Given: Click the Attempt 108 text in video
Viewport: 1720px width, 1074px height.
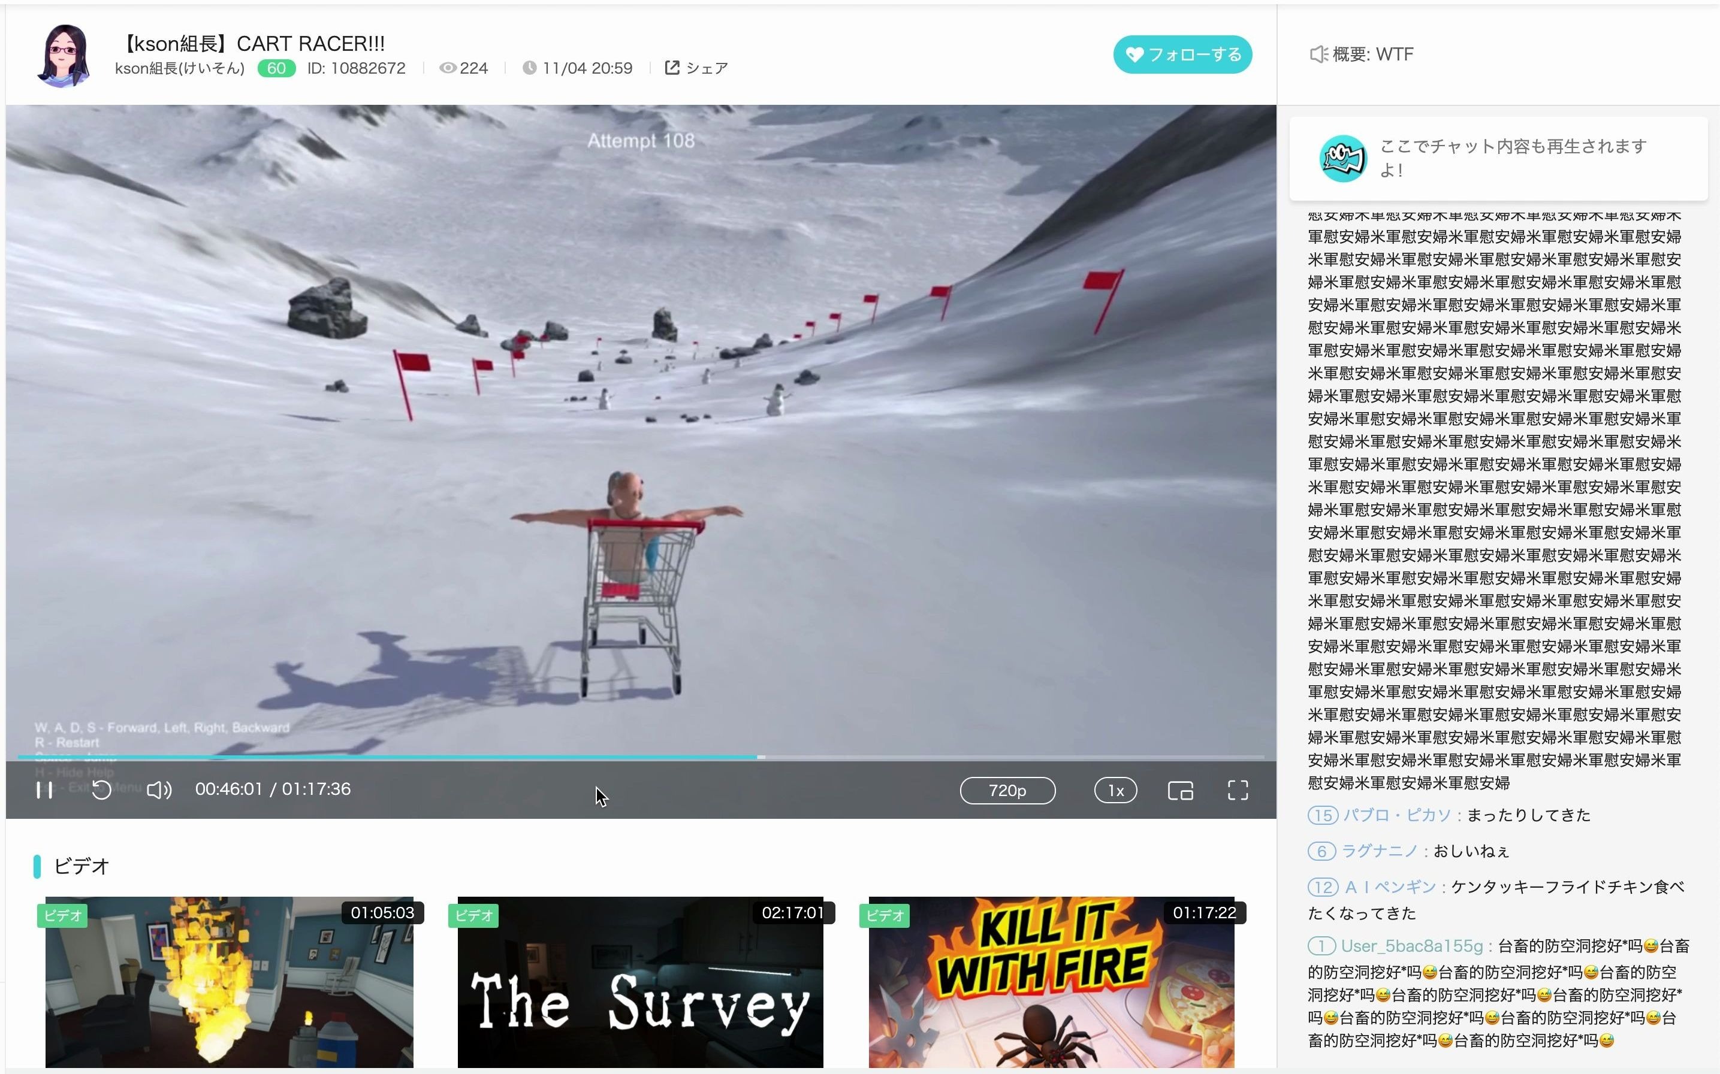Looking at the screenshot, I should click(x=641, y=141).
